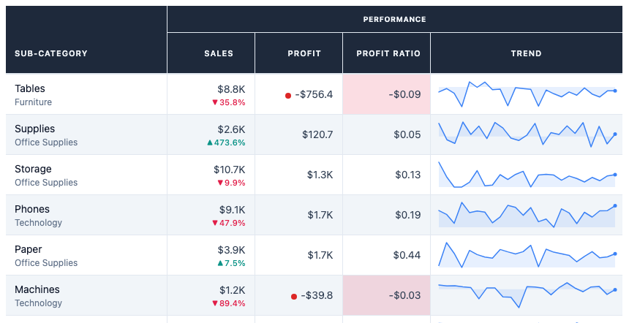Viewport: 629px width, 323px height.
Task: Click the red down arrow at 35.8%
Action: pos(214,102)
